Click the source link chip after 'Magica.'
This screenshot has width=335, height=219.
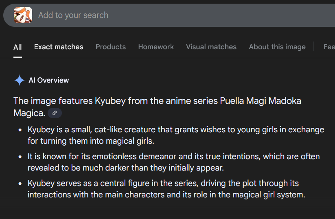coord(55,113)
